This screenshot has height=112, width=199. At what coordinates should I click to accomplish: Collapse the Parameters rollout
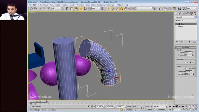tap(186, 48)
